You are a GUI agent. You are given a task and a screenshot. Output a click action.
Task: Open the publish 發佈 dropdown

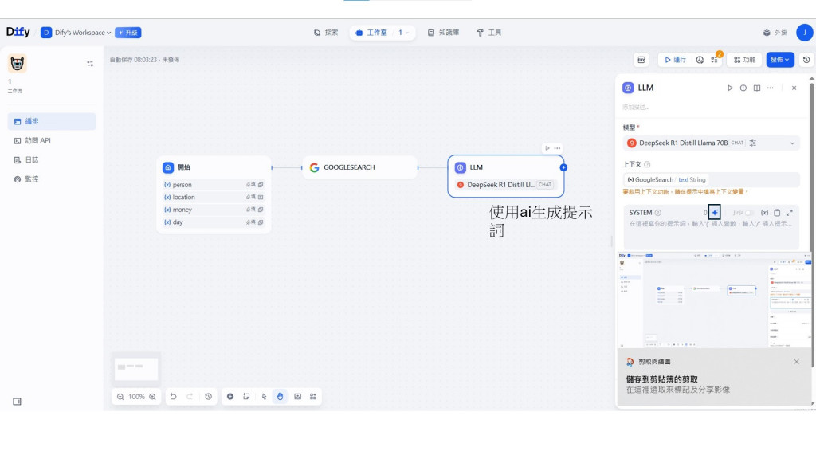(779, 60)
